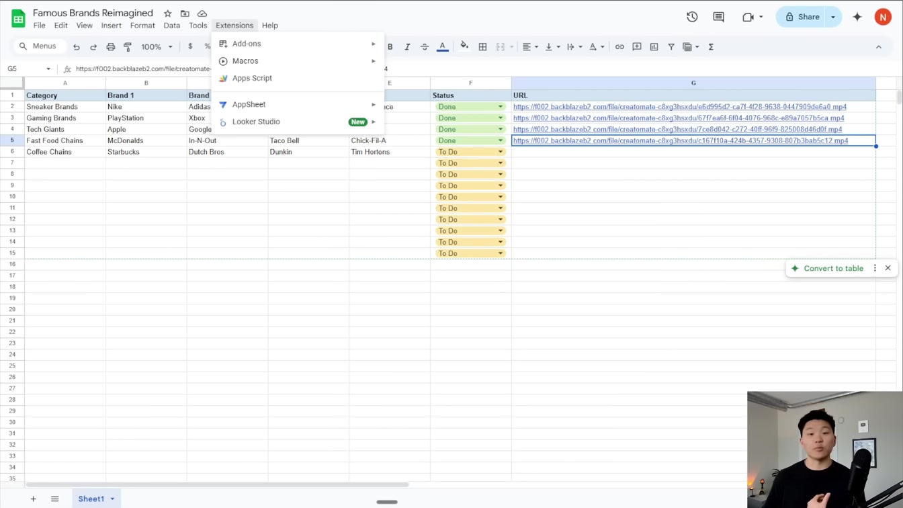903x508 pixels.
Task: Open the Insert menu
Action: [x=112, y=26]
